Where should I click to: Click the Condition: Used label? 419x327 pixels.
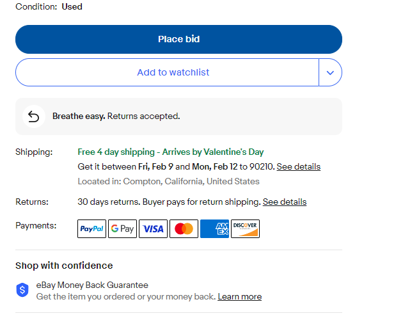click(x=49, y=7)
